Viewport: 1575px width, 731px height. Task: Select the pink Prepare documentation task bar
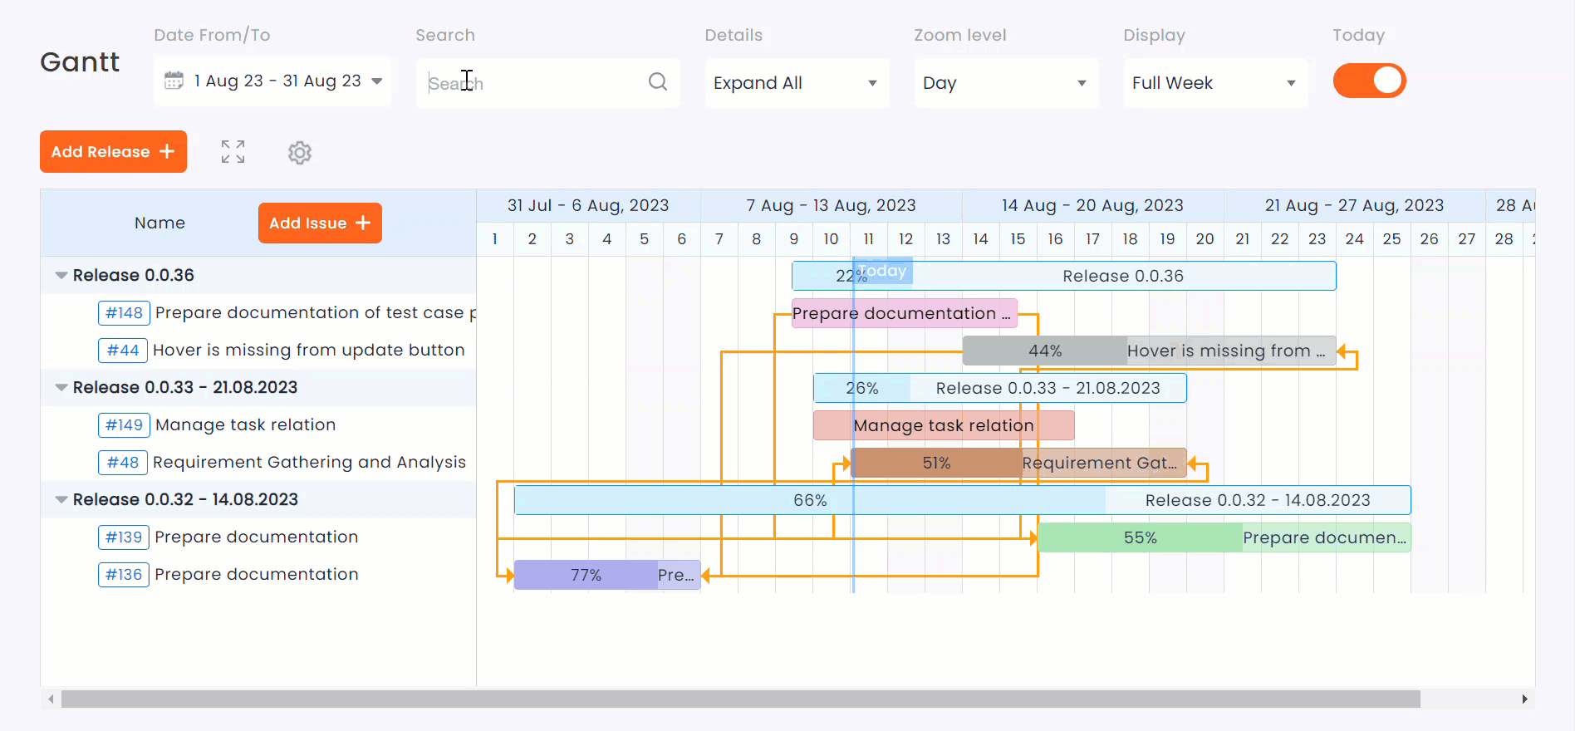pos(904,313)
